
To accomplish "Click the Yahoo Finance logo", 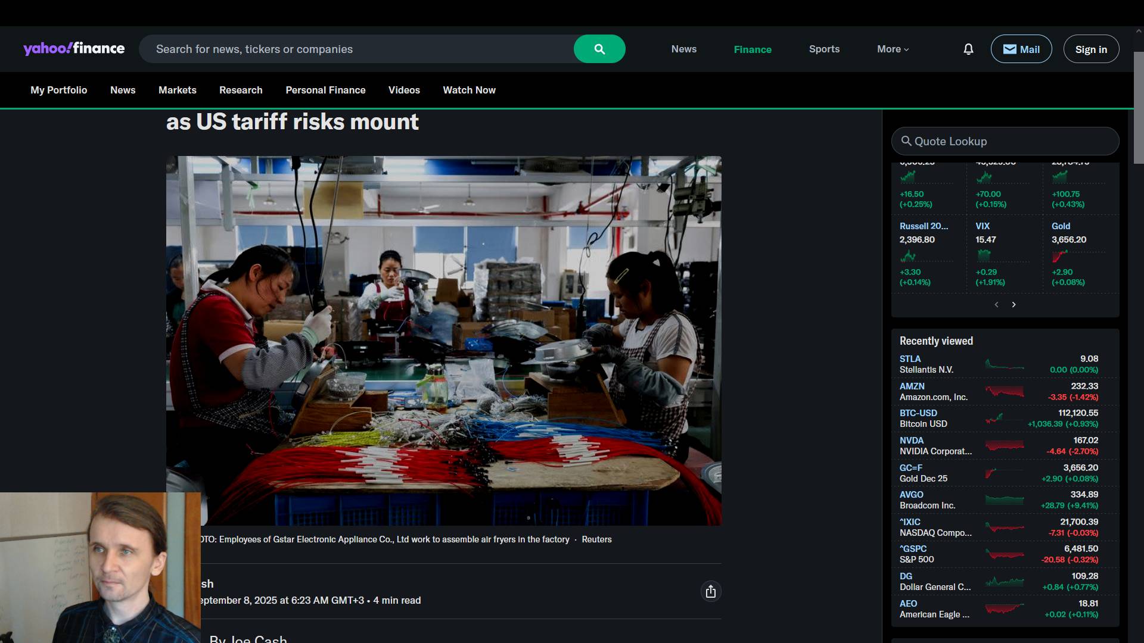I will pos(74,49).
